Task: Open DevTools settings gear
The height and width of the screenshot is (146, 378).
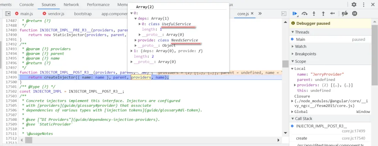Action: [x=354, y=4]
